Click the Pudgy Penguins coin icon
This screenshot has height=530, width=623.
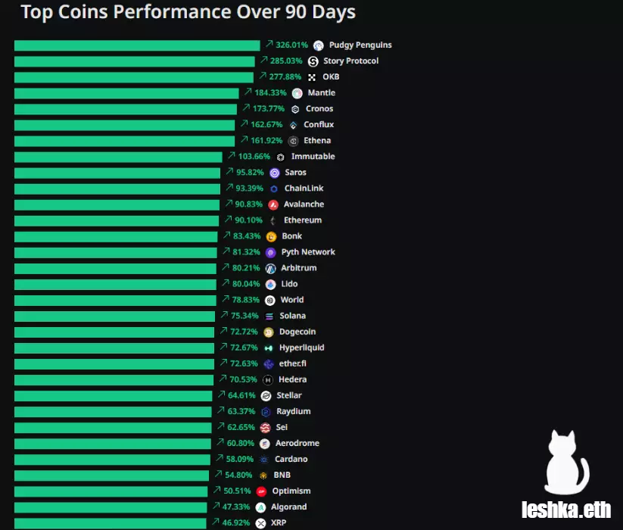pyautogui.click(x=319, y=45)
